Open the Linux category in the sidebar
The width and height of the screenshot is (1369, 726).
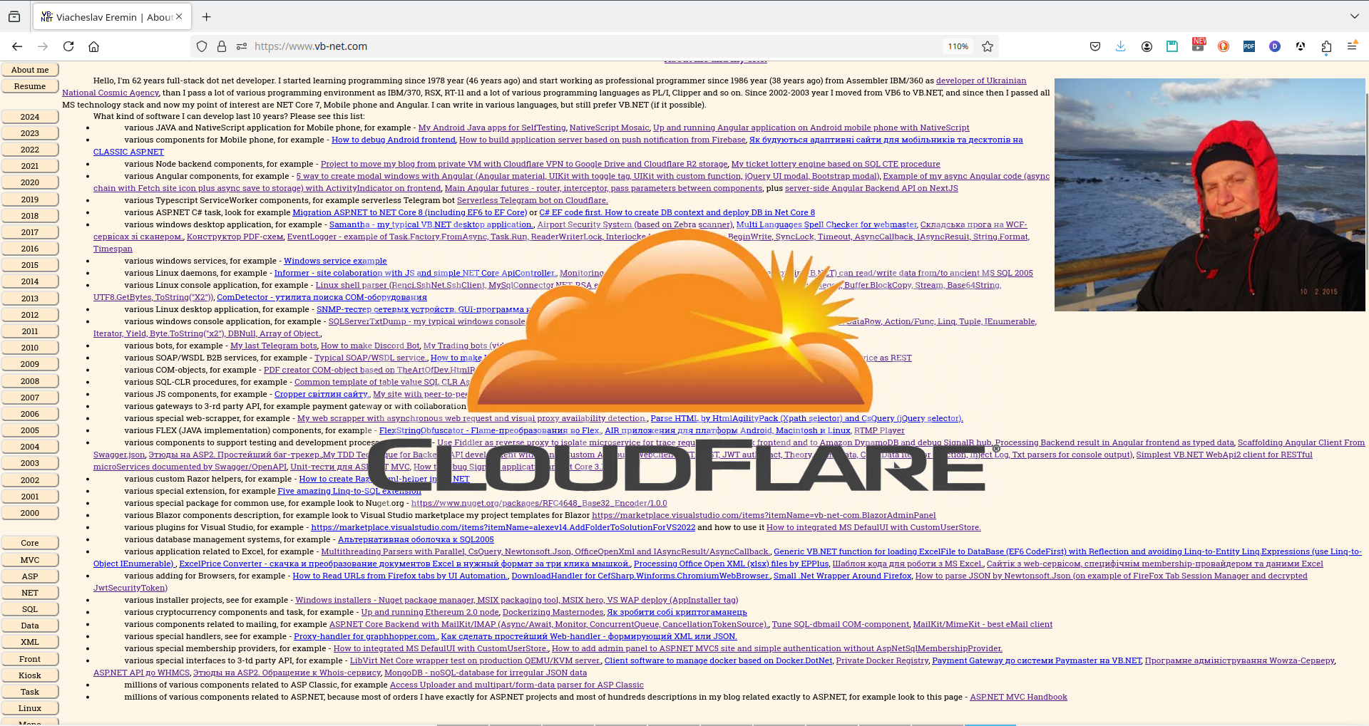(30, 708)
